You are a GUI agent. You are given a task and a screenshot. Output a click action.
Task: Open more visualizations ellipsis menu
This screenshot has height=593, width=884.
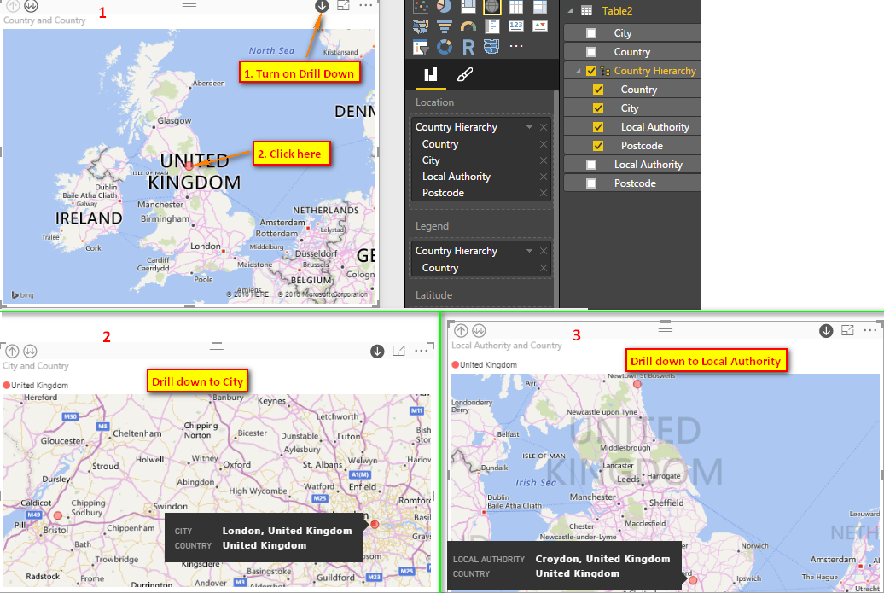point(516,47)
